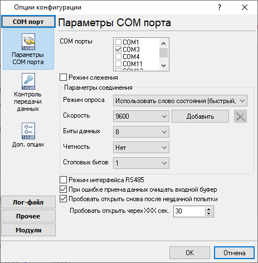This screenshot has height=263, width=258.
Task: Switch to the Модули section
Action: (28, 230)
